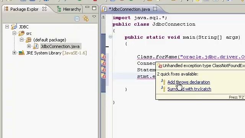Click error marker on stmt.e line
Viewport: 245px width, 138px height.
pos(103,76)
